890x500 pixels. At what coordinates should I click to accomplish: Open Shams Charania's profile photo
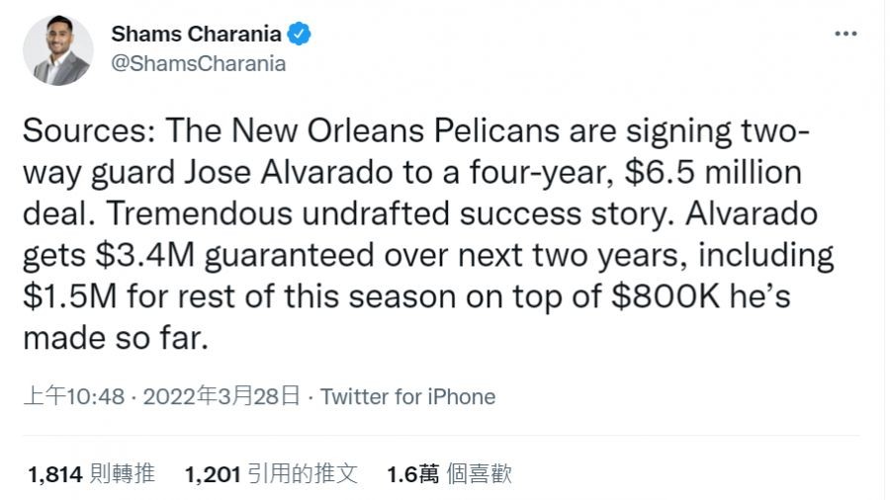57,50
